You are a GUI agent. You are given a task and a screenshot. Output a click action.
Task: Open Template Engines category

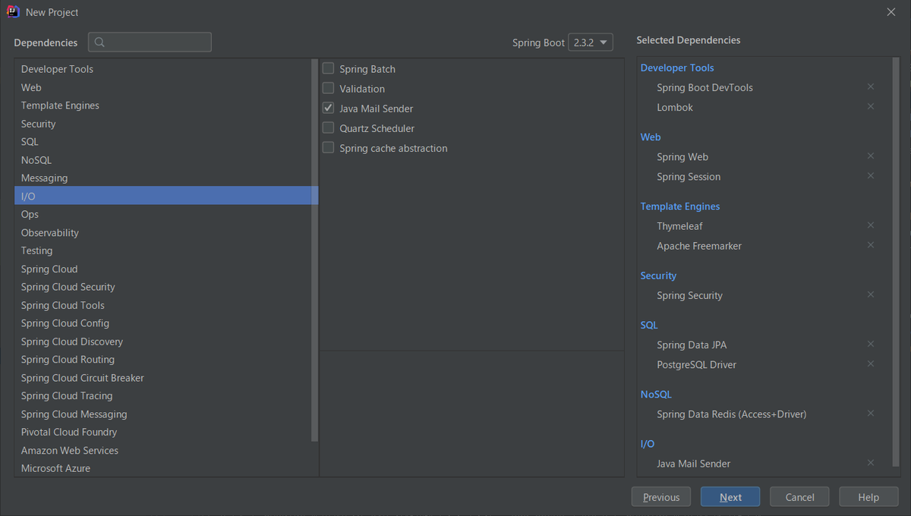coord(162,105)
